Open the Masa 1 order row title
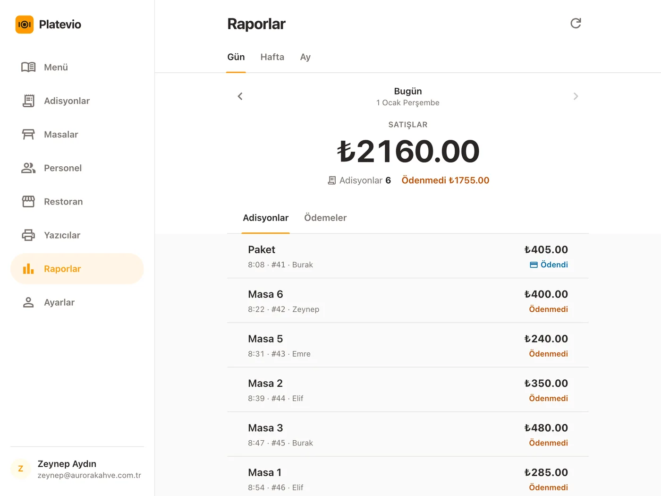 tap(265, 472)
